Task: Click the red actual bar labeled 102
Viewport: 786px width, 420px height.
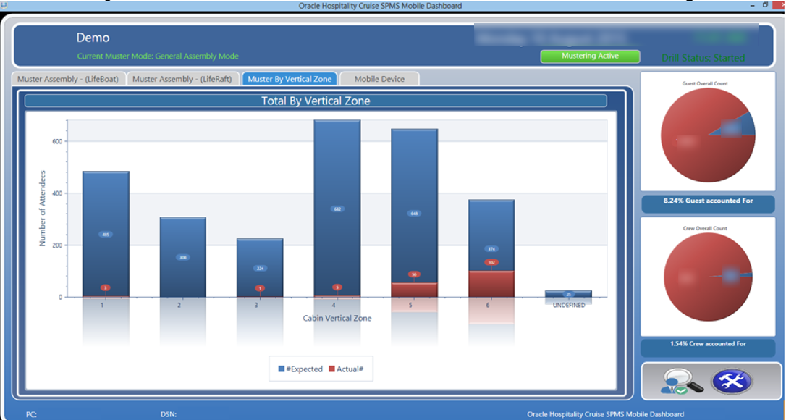Action: 491,284
